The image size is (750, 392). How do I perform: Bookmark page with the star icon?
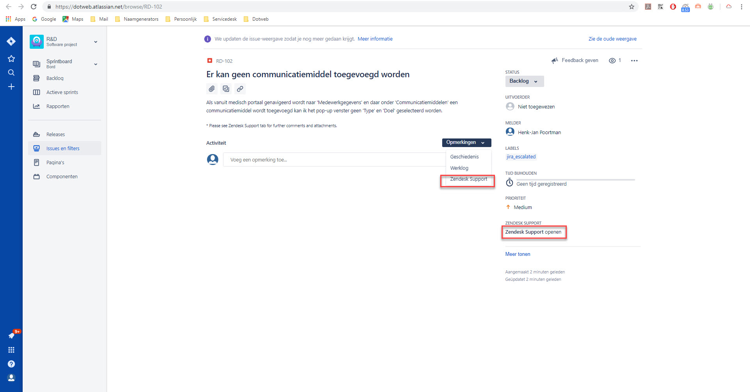631,7
